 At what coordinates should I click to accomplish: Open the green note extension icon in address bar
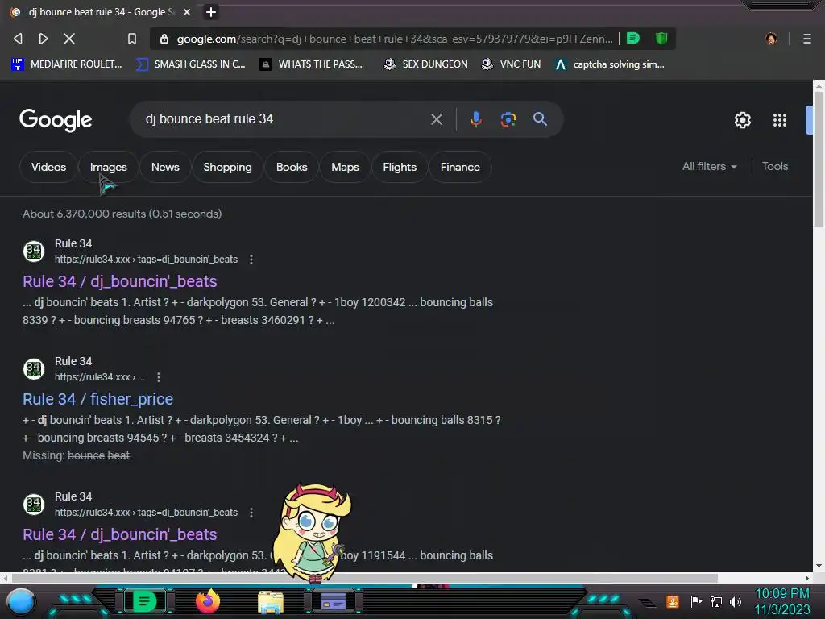point(633,39)
